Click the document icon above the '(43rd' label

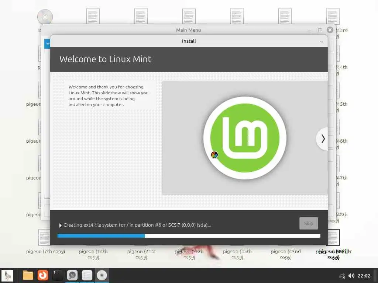pyautogui.click(x=333, y=16)
